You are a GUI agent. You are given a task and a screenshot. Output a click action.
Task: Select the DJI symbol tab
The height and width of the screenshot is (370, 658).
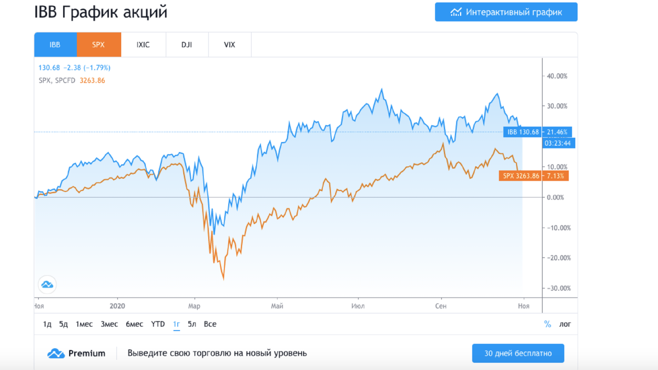click(186, 44)
